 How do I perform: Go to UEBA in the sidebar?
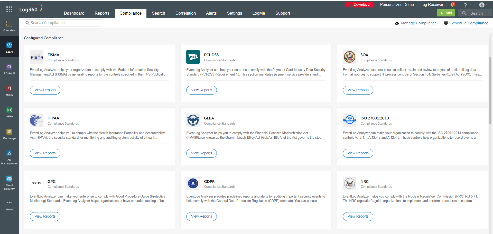[x=9, y=113]
